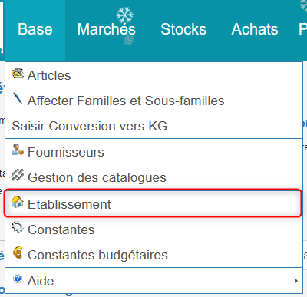
Task: Open the Stocks menu
Action: coord(183,29)
